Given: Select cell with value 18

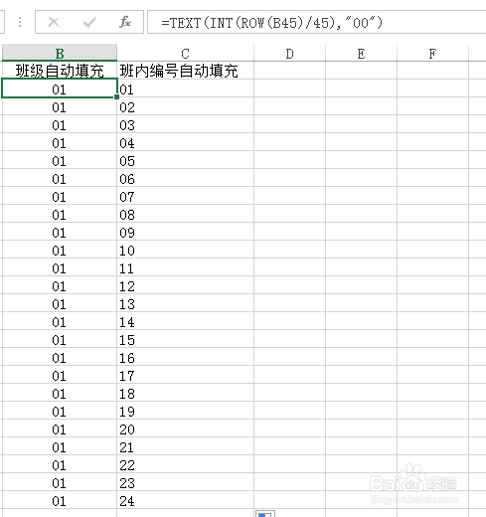Looking at the screenshot, I should [x=186, y=394].
